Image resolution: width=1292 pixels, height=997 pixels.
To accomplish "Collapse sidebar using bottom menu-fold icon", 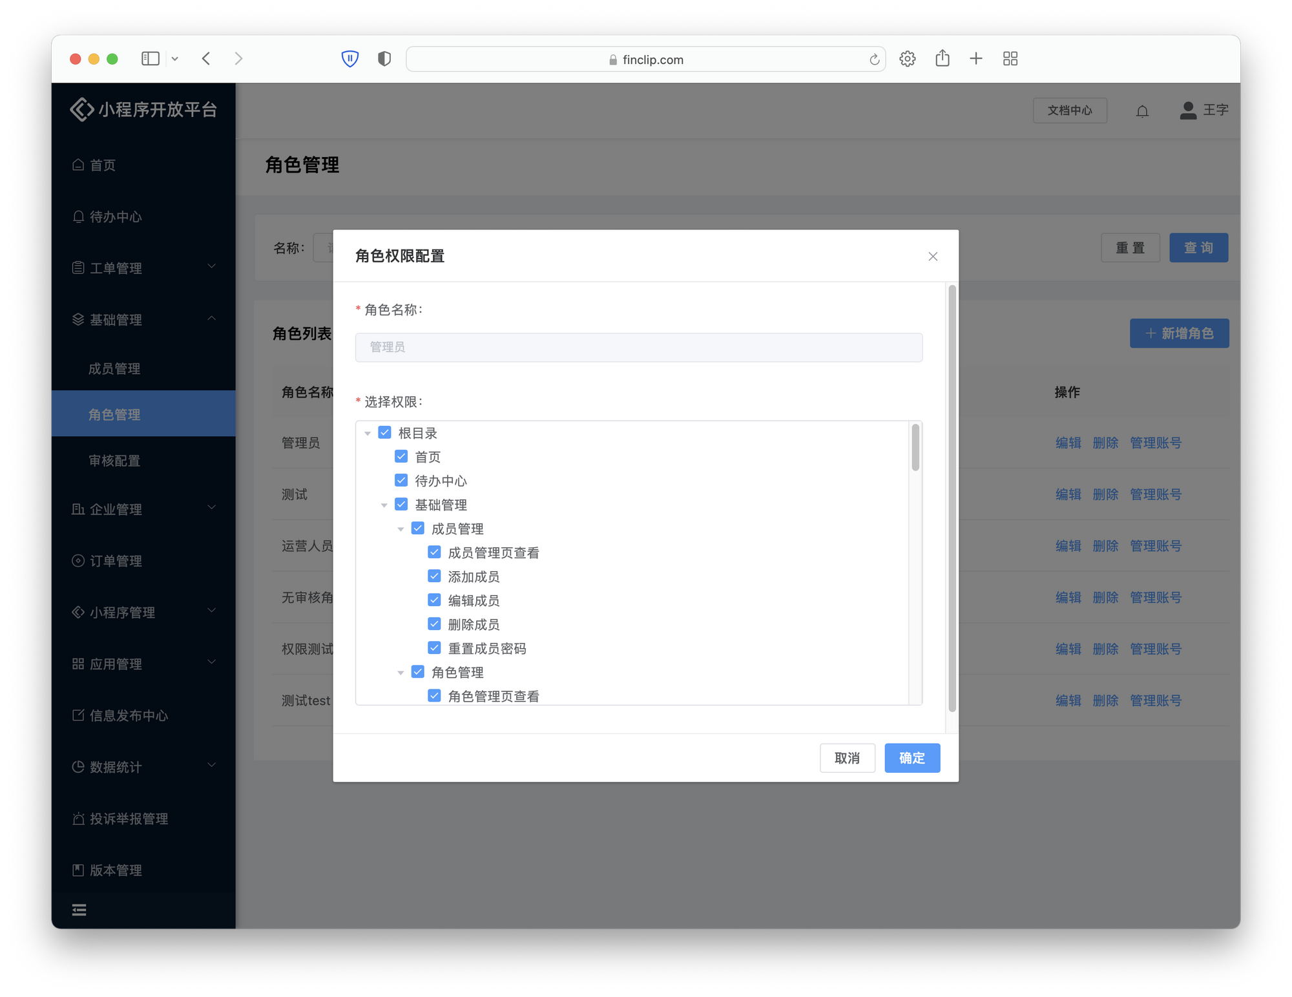I will (x=79, y=910).
